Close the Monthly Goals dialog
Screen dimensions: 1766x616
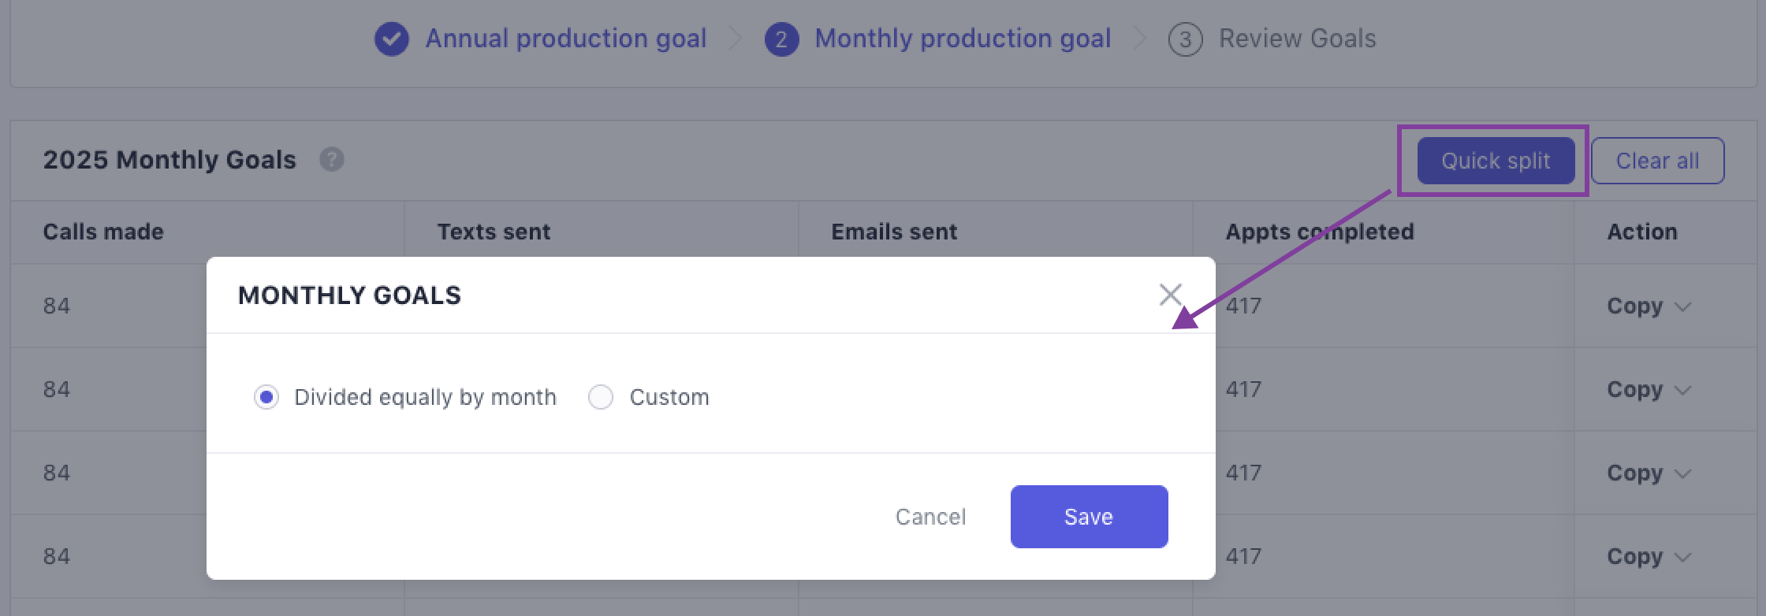(1170, 295)
